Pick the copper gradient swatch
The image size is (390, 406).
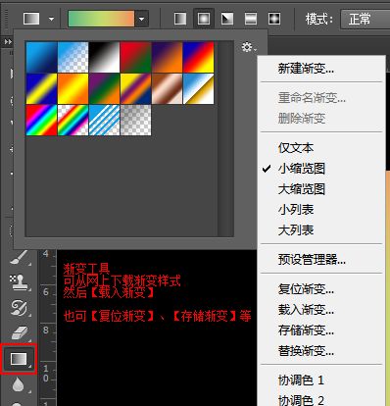(167, 88)
